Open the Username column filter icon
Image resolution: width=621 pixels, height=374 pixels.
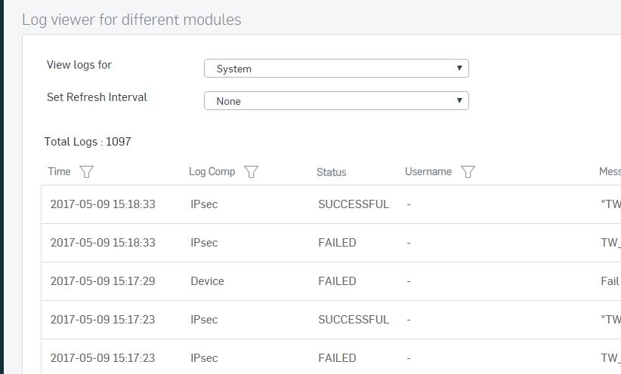coord(468,172)
